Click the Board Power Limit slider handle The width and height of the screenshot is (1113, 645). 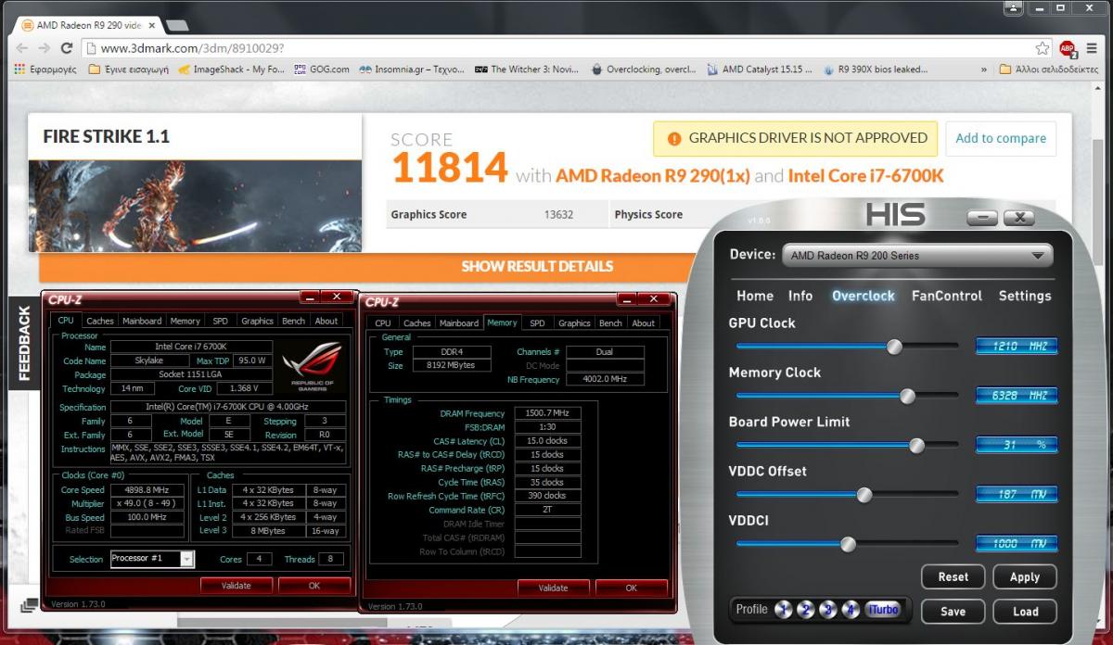[x=916, y=445]
